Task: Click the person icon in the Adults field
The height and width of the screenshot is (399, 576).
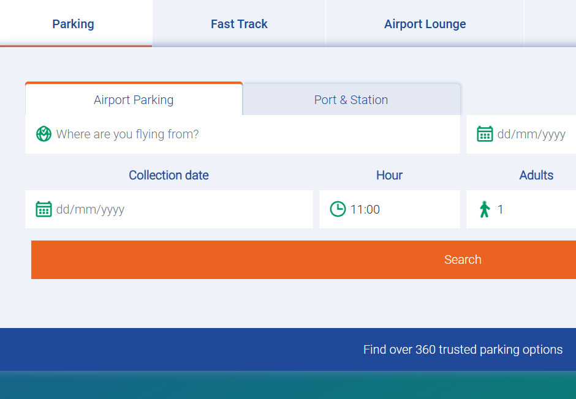Action: 485,209
